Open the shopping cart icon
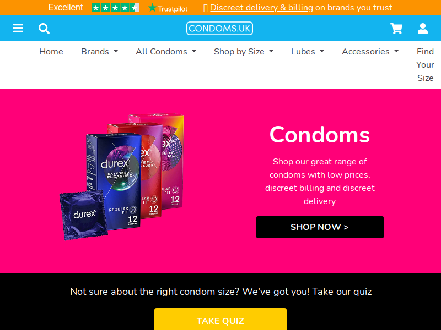The width and height of the screenshot is (441, 330). (x=396, y=29)
